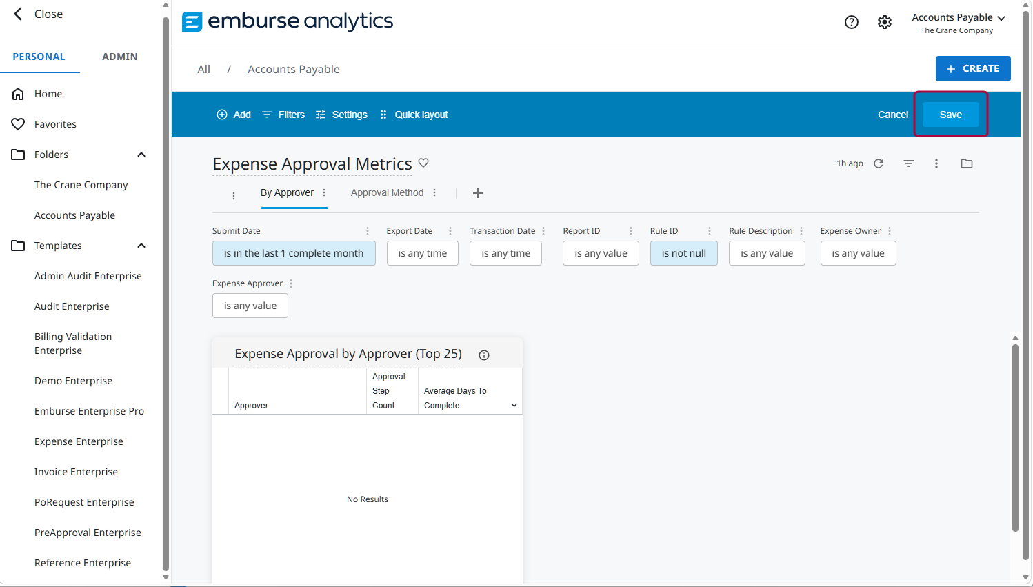1033x587 pixels.
Task: Refresh the dashboard data
Action: click(x=879, y=163)
